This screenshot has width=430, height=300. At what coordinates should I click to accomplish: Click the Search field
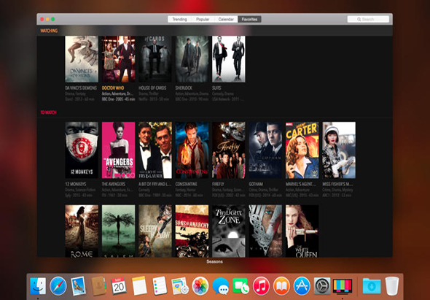coord(368,19)
